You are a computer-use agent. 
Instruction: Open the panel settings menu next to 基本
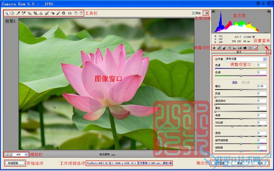(268, 52)
